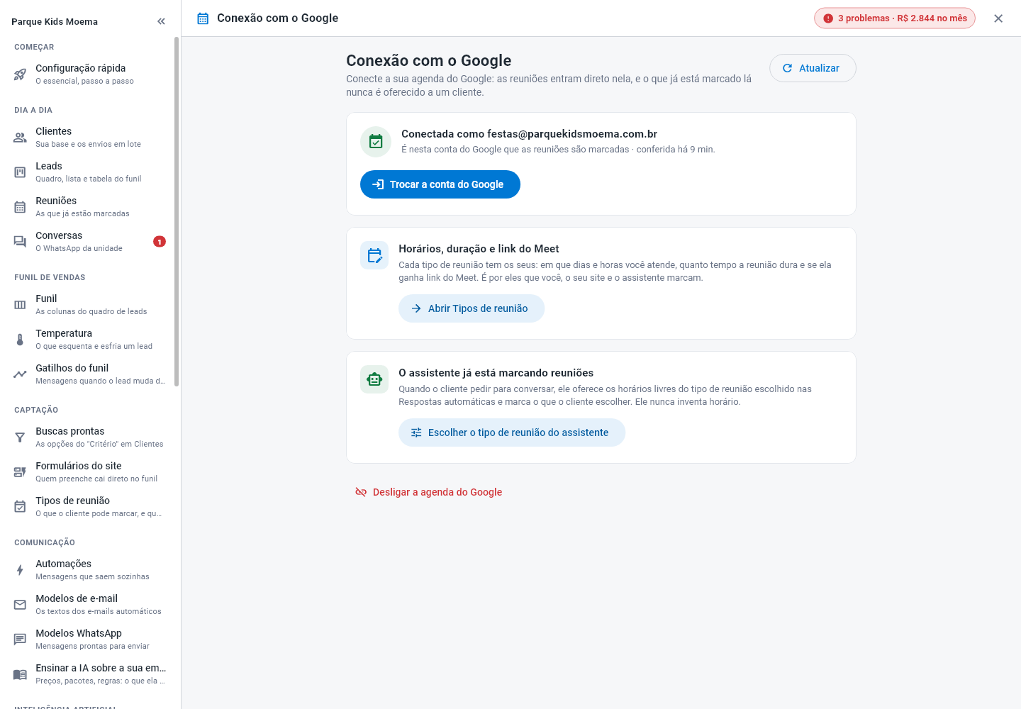The width and height of the screenshot is (1021, 709).
Task: Click the filter icon for Buscas prontas
Action: (20, 437)
